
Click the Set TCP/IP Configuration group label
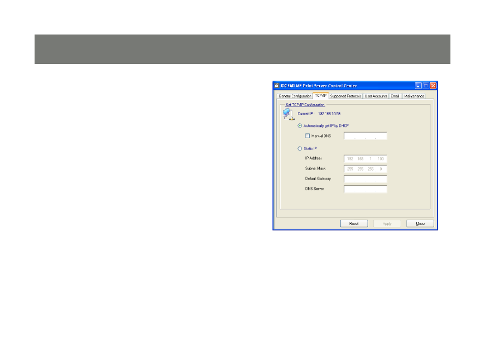305,105
